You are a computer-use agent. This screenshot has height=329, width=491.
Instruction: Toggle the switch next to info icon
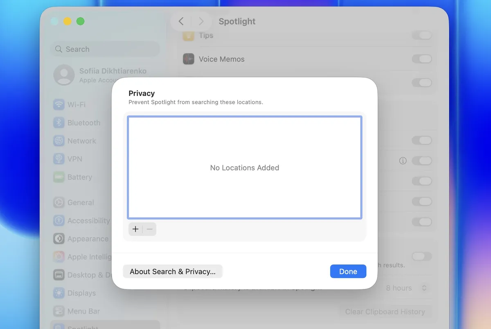pyautogui.click(x=421, y=161)
